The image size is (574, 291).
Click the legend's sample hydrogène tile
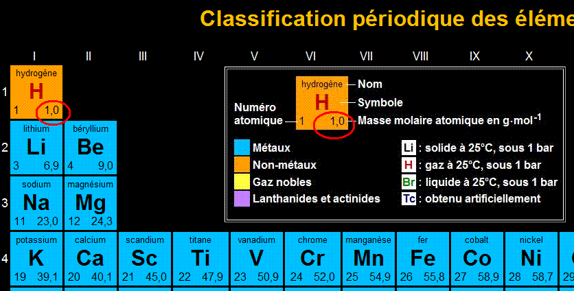tap(322, 103)
